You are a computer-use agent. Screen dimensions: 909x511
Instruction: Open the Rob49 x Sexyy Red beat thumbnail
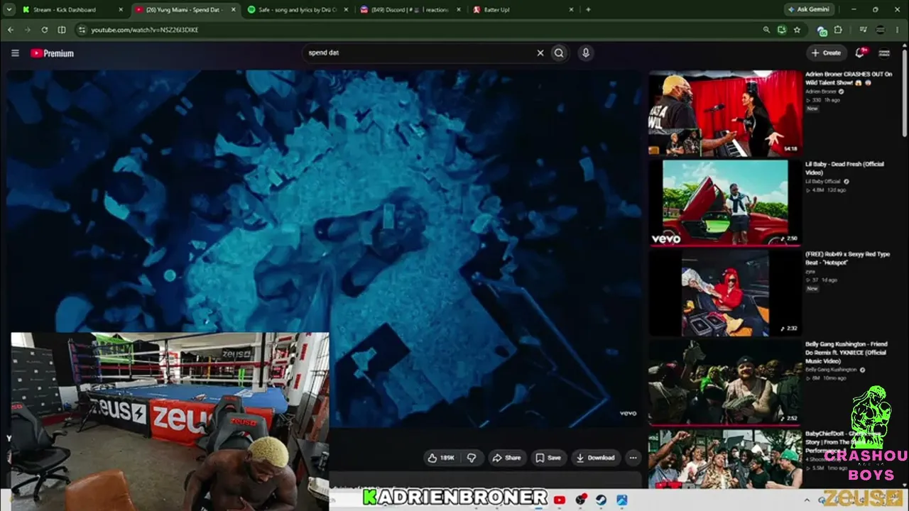[724, 292]
